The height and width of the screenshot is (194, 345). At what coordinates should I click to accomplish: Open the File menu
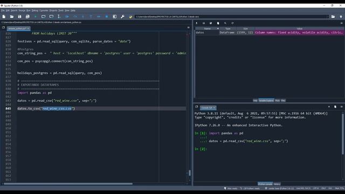coord(3,10)
